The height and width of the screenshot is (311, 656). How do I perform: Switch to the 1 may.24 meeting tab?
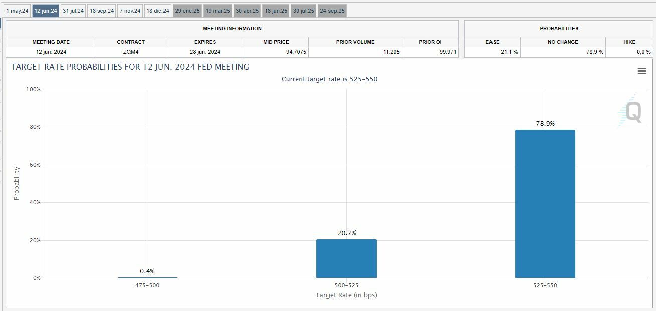(x=17, y=11)
